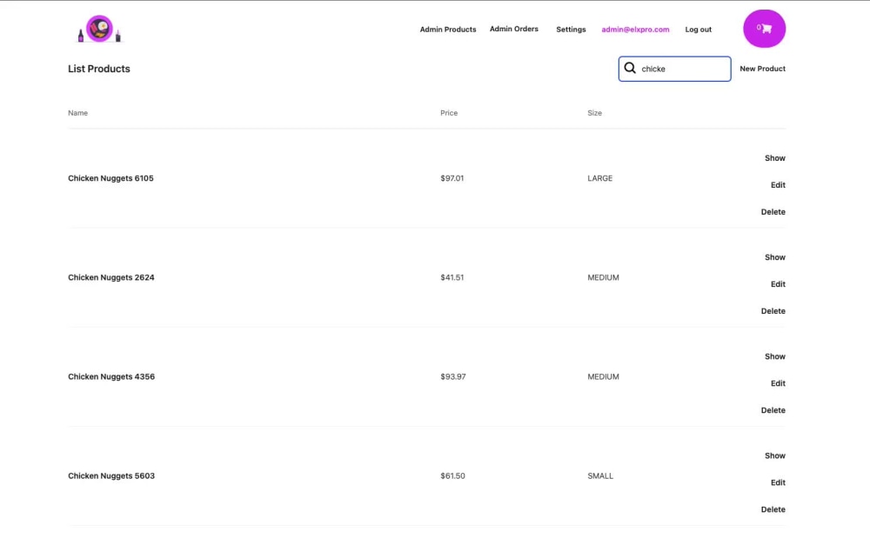Log out of the admin account
This screenshot has width=870, height=538.
(698, 30)
